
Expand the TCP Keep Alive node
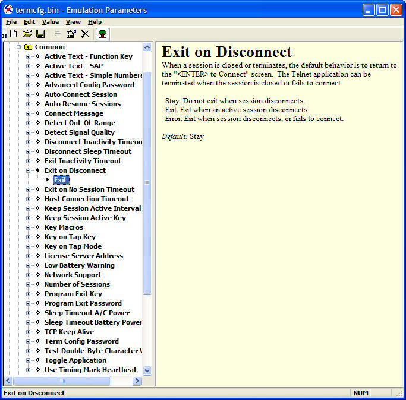tap(28, 332)
